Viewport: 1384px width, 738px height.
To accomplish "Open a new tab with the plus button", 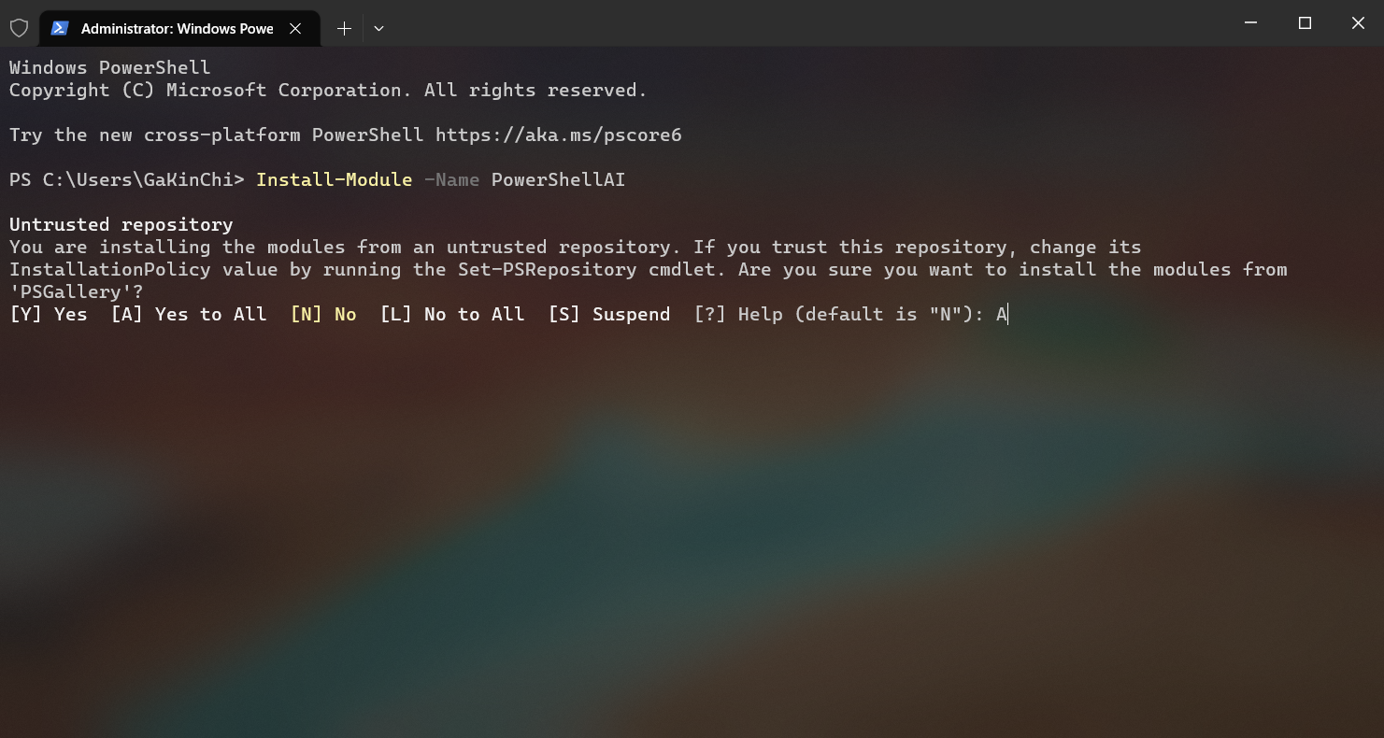I will [x=344, y=28].
